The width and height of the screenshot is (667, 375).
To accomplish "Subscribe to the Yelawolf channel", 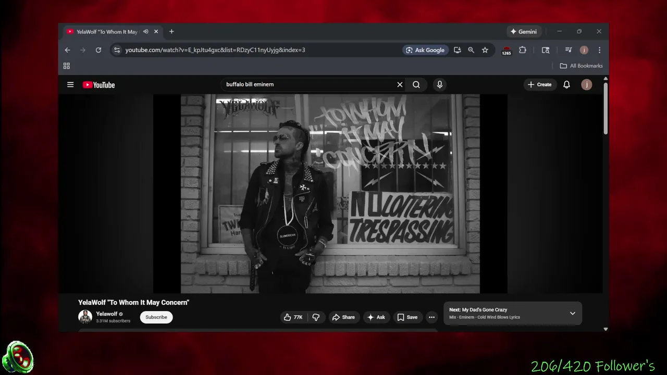I will tap(156, 317).
